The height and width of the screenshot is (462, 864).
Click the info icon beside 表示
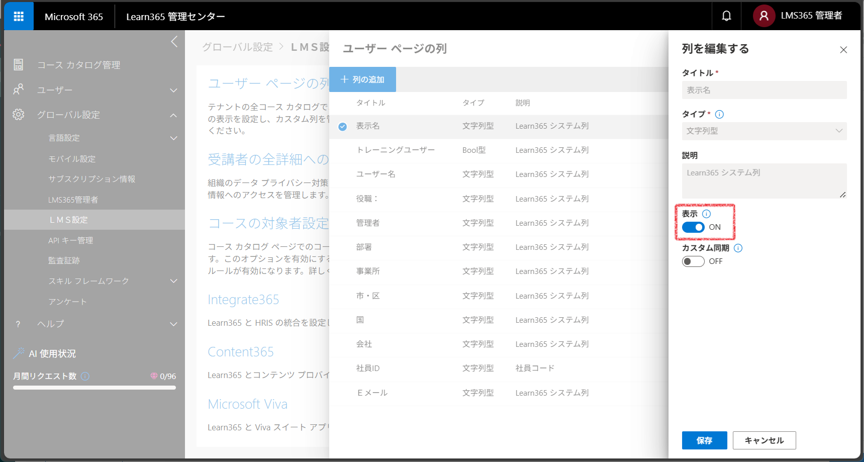(706, 214)
